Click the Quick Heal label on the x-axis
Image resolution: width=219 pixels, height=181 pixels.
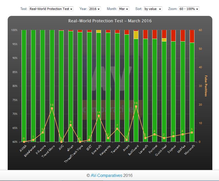click(161, 150)
